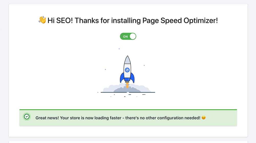Click the blue circular logo on the rocket
The image size is (256, 143).
[x=127, y=70]
